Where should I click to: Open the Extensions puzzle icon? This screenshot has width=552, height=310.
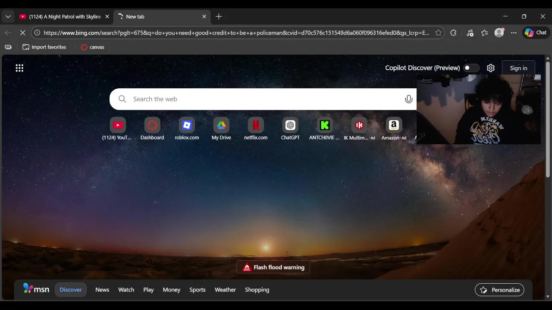click(453, 33)
